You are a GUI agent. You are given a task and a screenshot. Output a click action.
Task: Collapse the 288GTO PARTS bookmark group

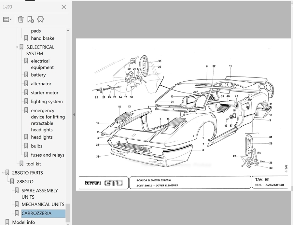[x=3, y=173]
